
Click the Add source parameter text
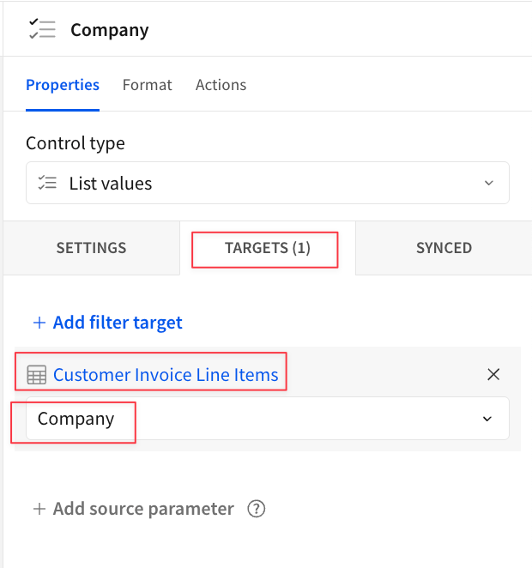(143, 509)
